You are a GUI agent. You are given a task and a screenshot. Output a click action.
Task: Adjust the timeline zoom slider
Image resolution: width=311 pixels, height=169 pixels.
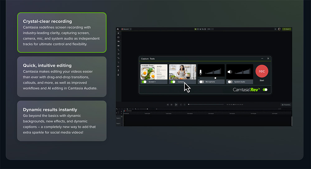click(147, 109)
